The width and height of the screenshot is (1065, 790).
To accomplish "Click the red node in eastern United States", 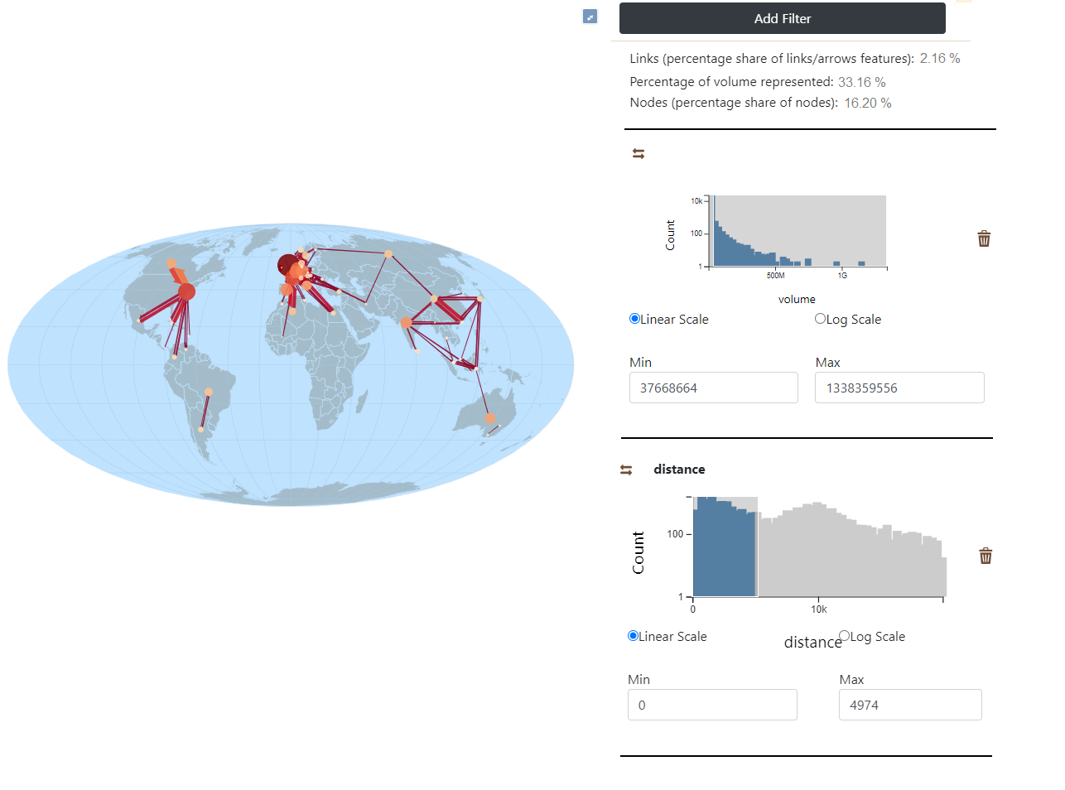I will tap(186, 291).
